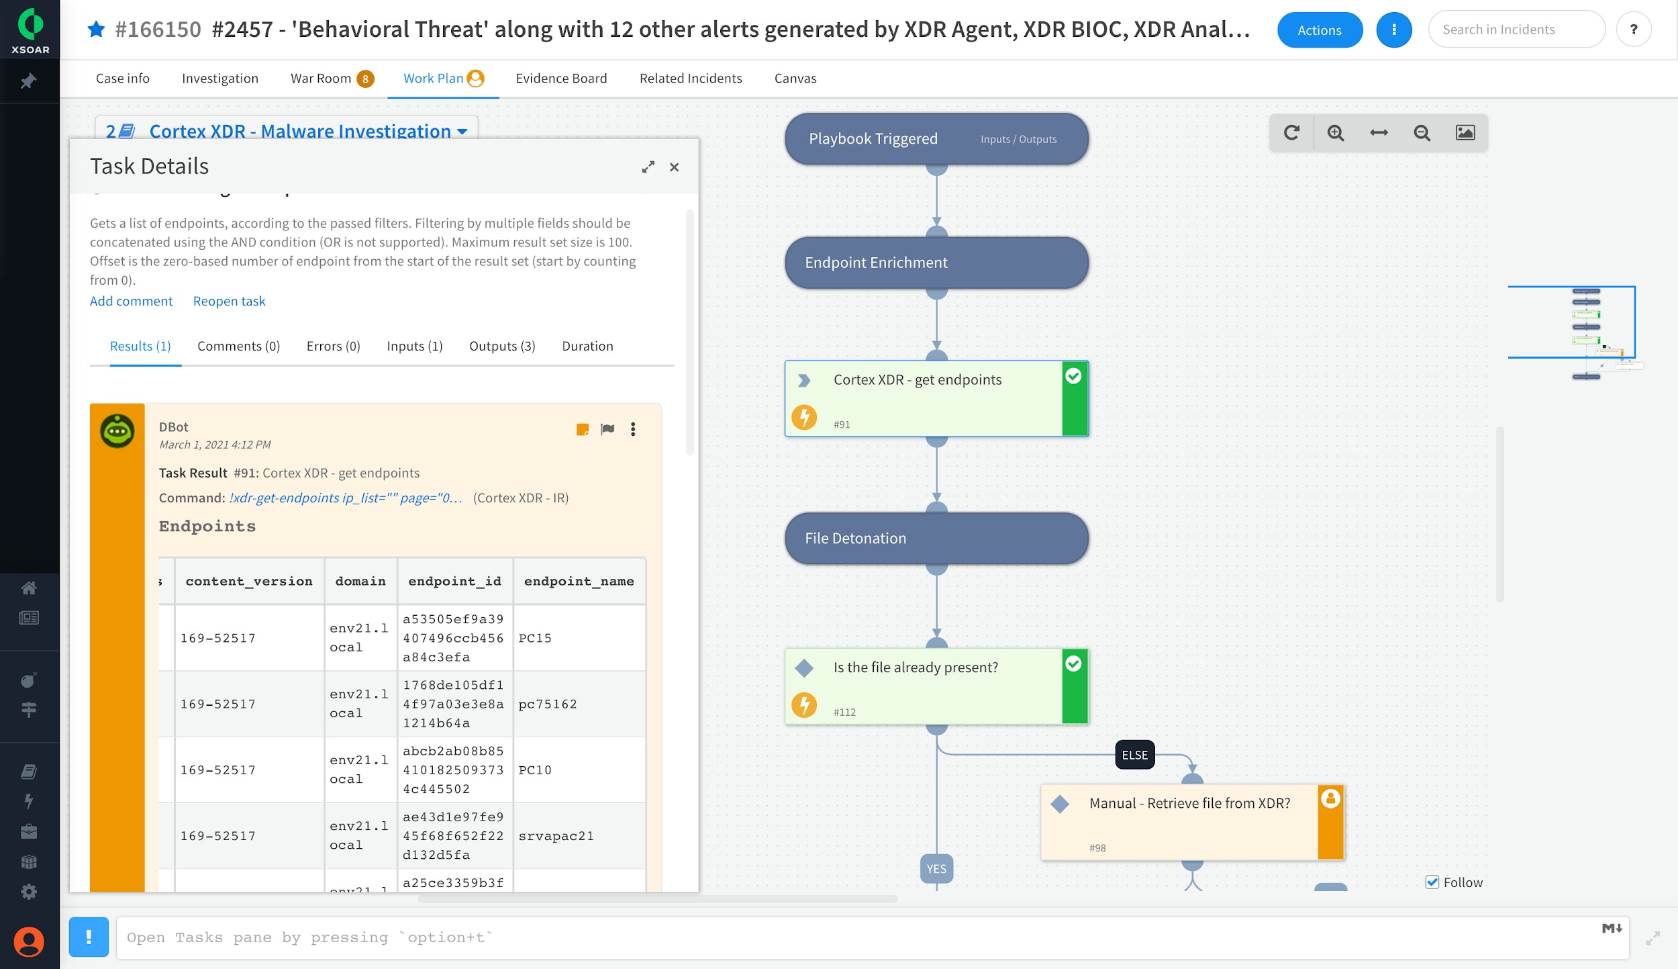Select the Playbook Triggered node
Image resolution: width=1678 pixels, height=969 pixels.
pyautogui.click(x=936, y=139)
